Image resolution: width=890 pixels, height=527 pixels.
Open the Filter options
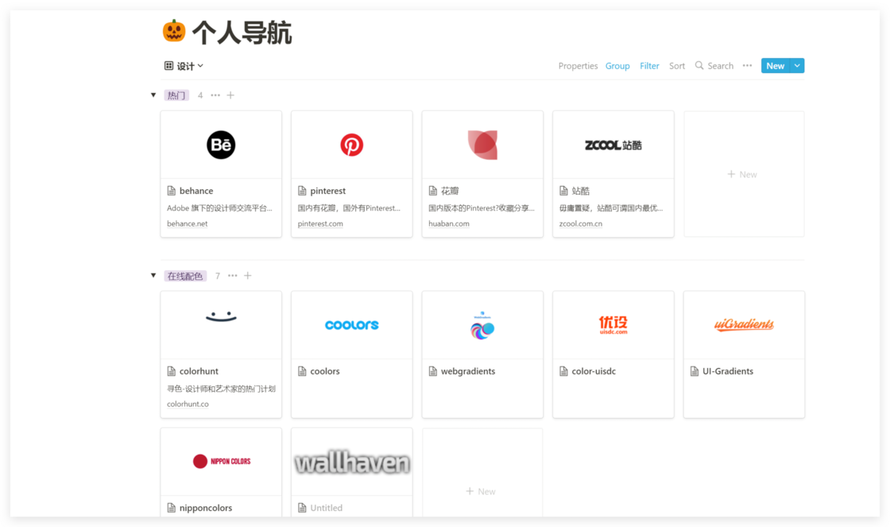pyautogui.click(x=649, y=66)
